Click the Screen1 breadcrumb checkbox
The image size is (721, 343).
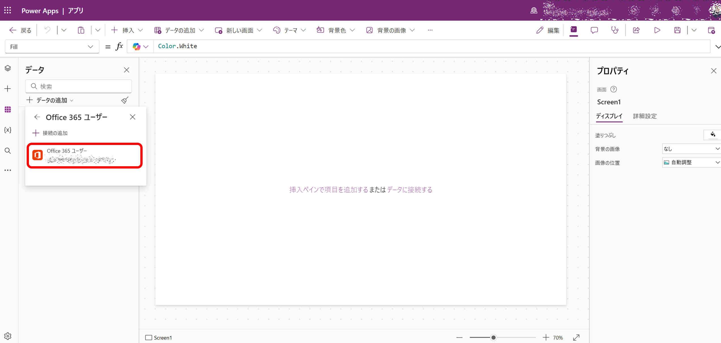click(x=149, y=338)
